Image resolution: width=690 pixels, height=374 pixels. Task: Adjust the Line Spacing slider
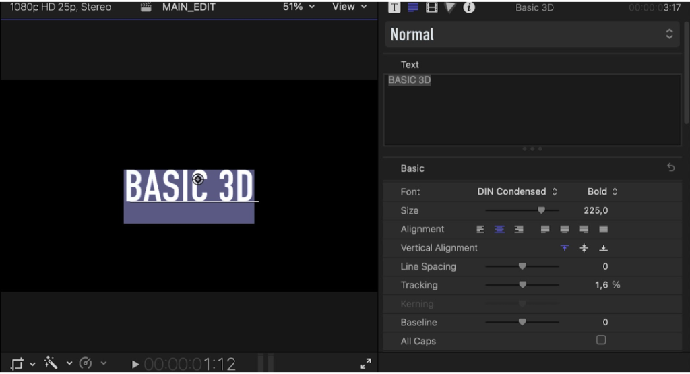pos(522,266)
